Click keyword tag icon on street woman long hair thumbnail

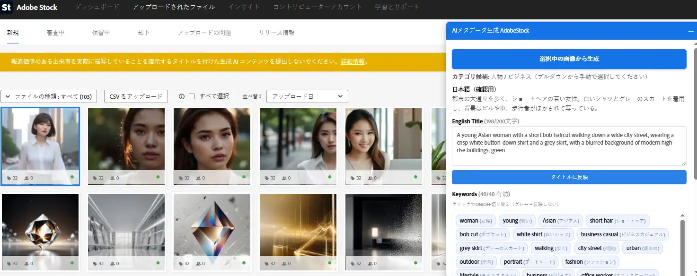point(267,178)
